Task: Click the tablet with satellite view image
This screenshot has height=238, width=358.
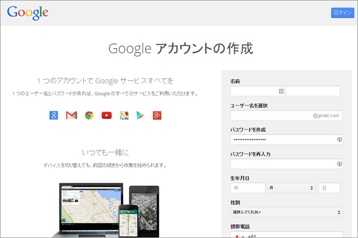Action: 146,211
